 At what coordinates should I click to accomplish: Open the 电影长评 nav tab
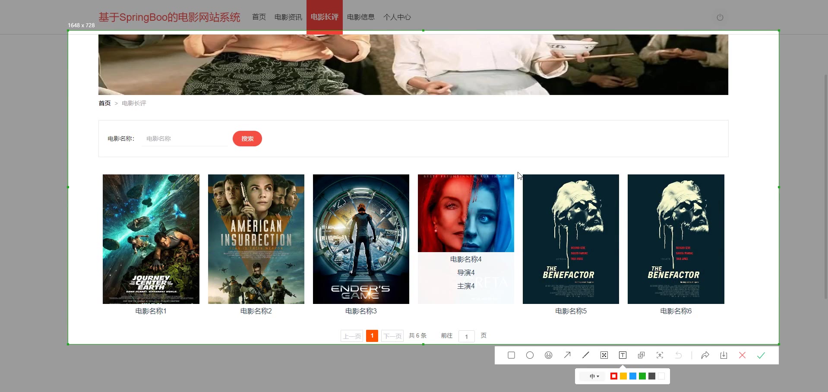click(325, 17)
